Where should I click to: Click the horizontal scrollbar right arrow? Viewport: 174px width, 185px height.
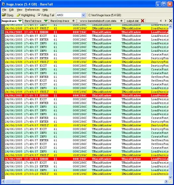pos(166,181)
